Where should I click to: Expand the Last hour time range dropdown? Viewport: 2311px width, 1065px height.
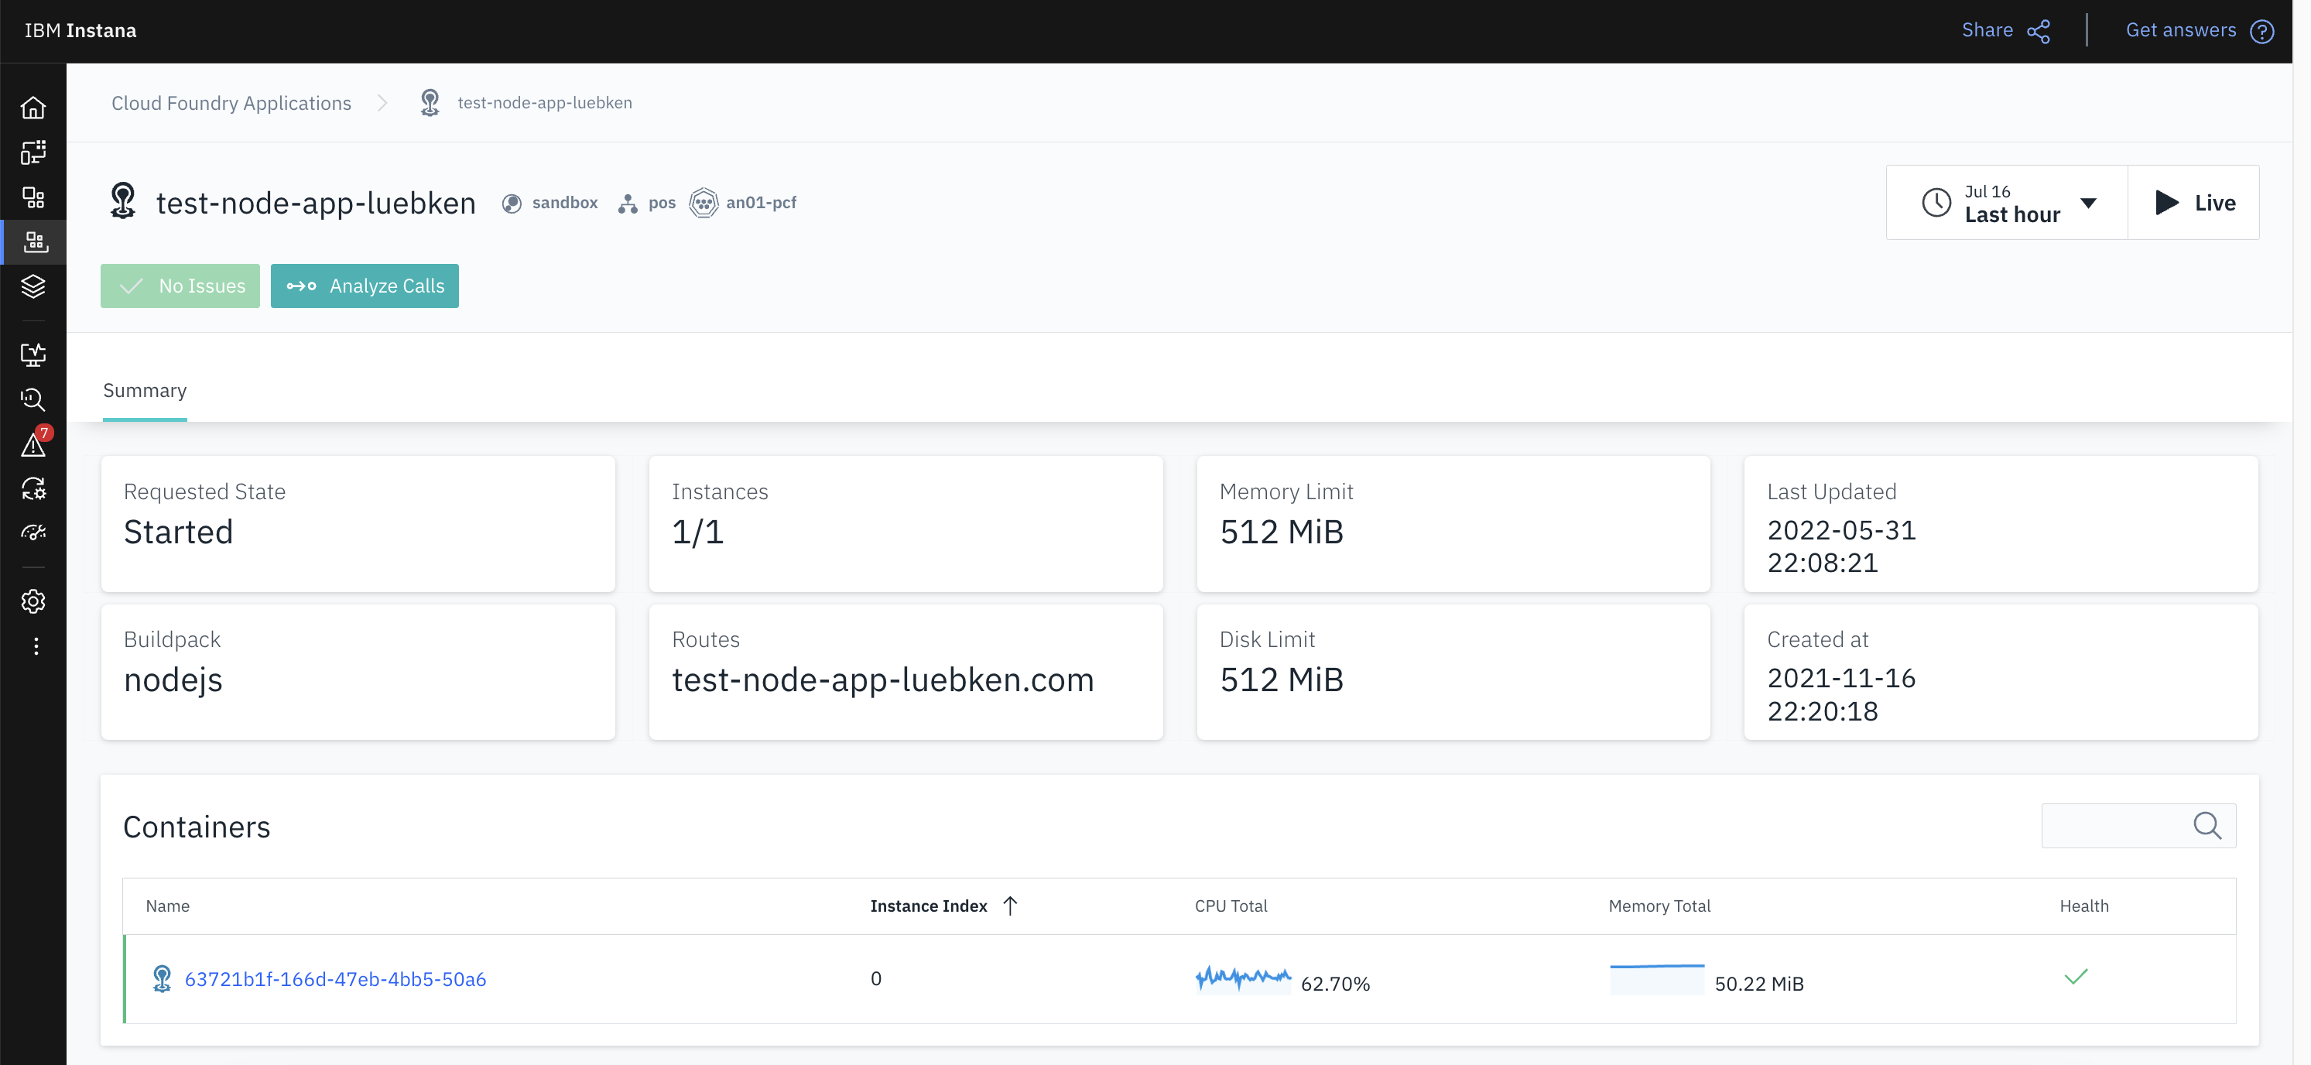point(2007,203)
